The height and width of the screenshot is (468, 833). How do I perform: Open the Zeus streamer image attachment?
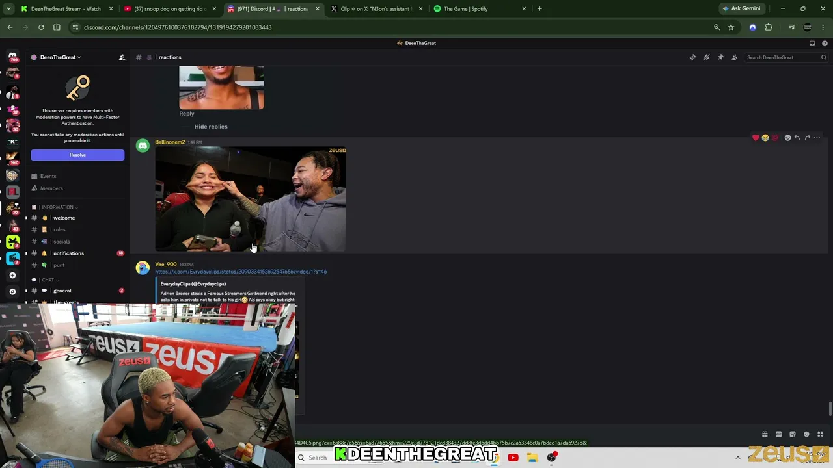251,199
